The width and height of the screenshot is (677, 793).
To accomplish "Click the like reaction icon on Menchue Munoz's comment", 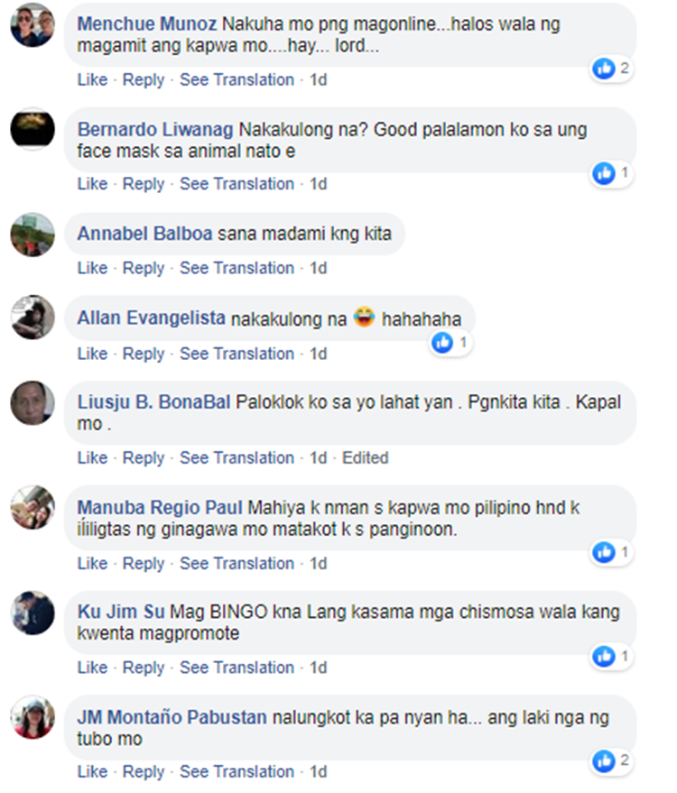I will click(604, 69).
